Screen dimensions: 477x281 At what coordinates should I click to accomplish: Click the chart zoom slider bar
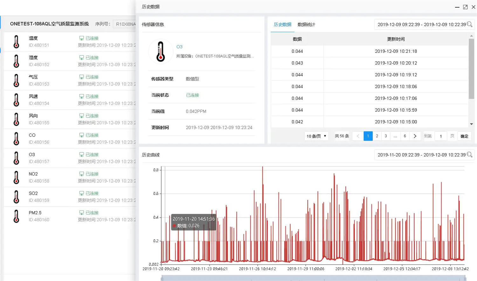pyautogui.click(x=313, y=278)
